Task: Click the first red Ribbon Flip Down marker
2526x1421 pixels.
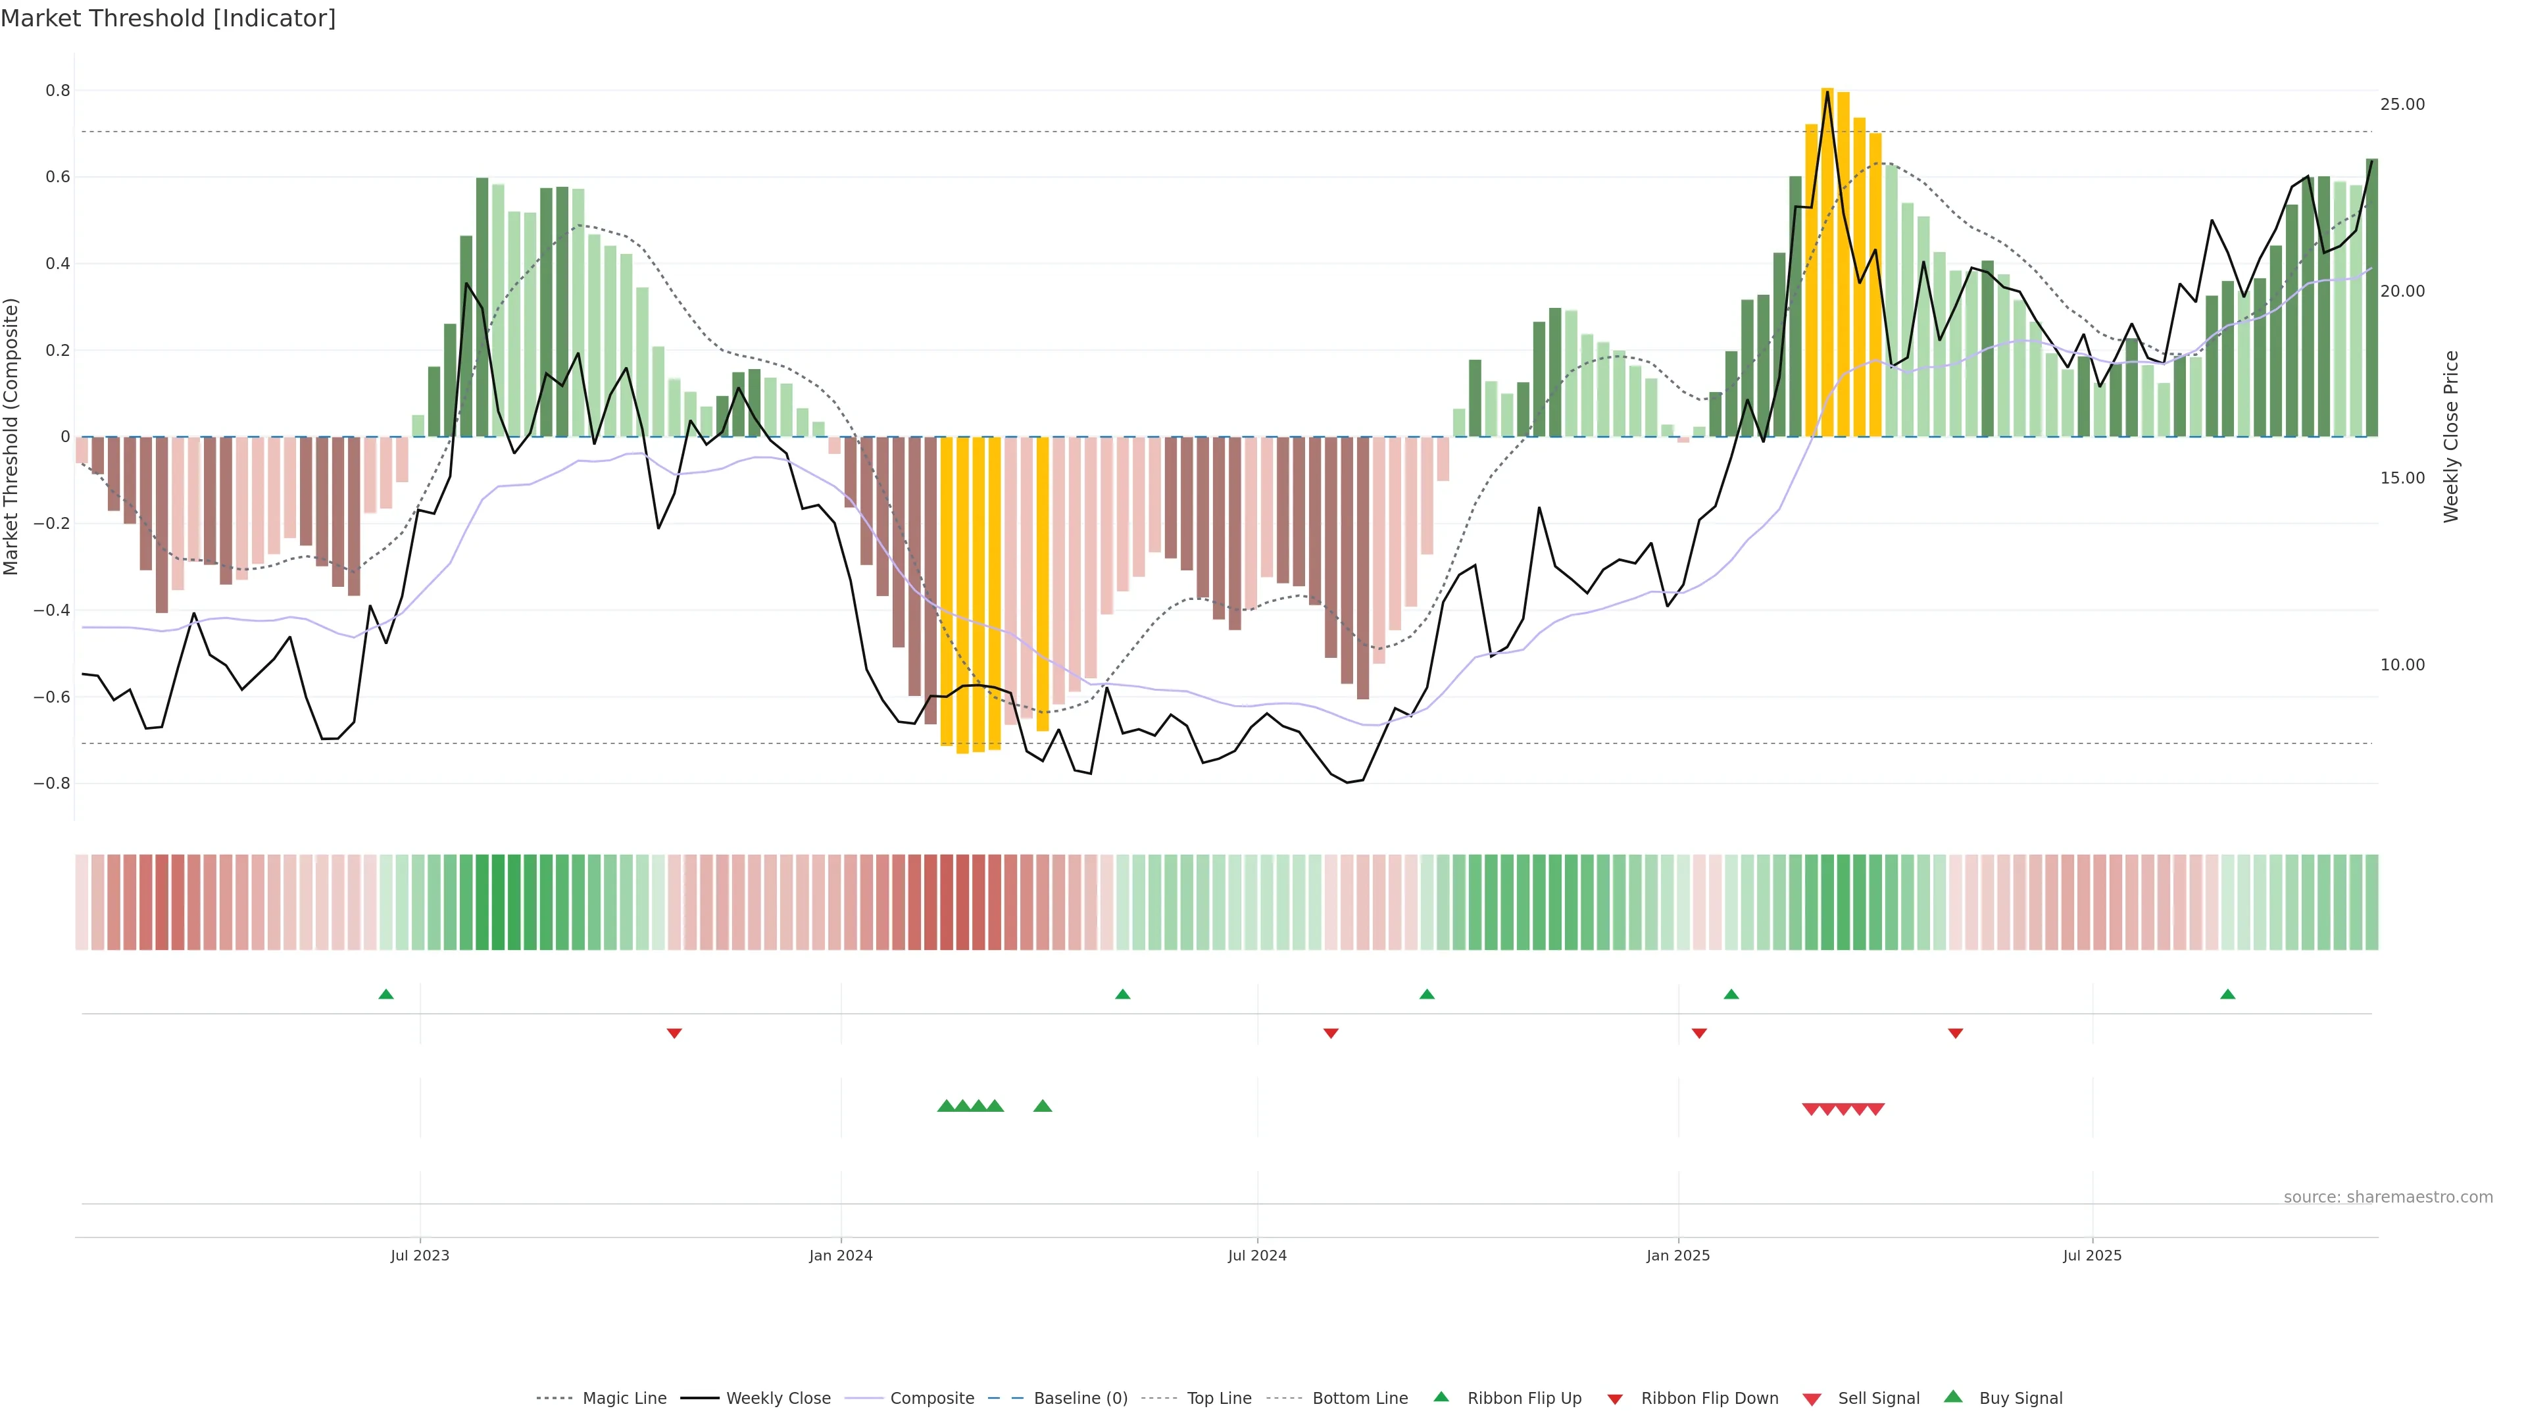Action: tap(674, 1034)
